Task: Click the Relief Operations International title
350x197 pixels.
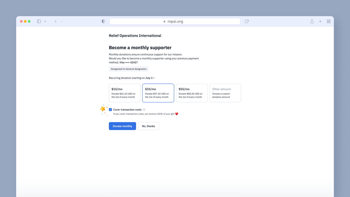Action: click(x=135, y=36)
